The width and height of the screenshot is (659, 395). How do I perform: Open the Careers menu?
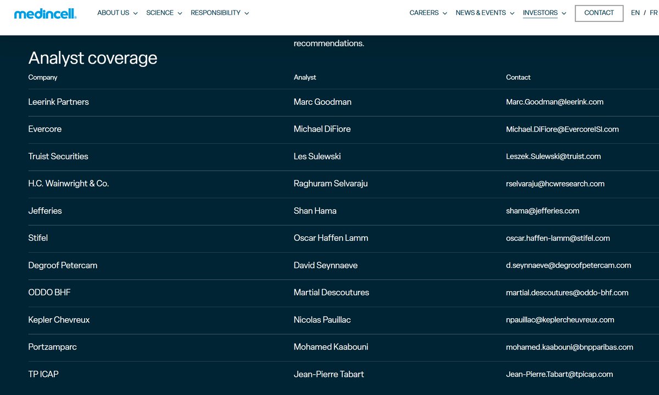tap(424, 13)
